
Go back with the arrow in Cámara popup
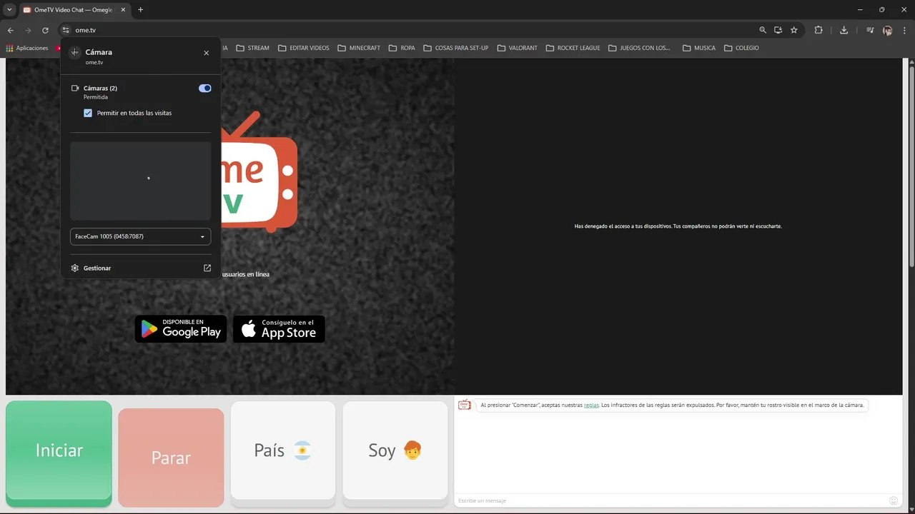tap(74, 52)
